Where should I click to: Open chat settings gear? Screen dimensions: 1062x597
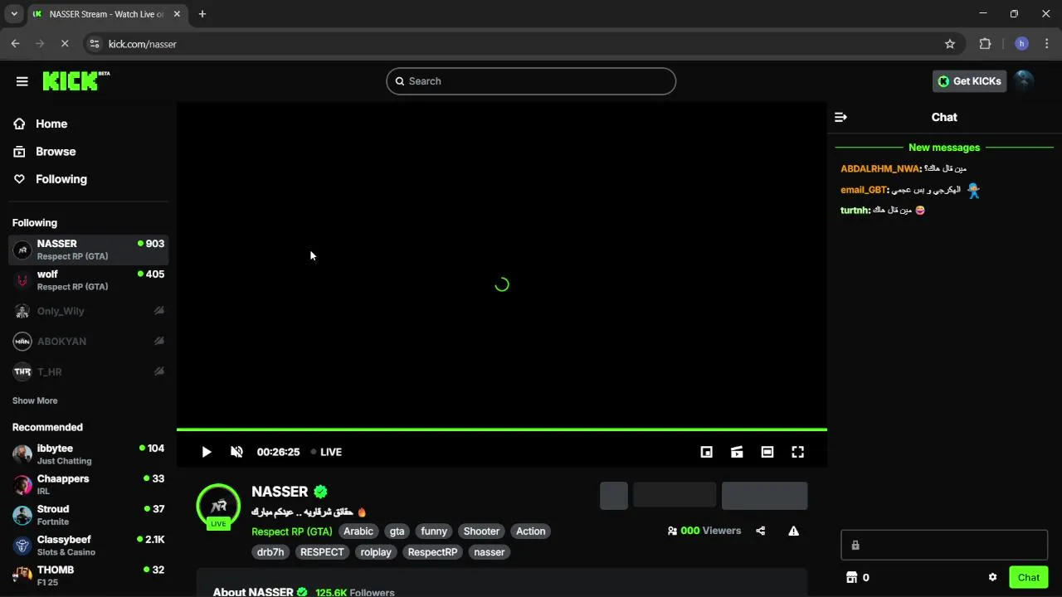[992, 577]
